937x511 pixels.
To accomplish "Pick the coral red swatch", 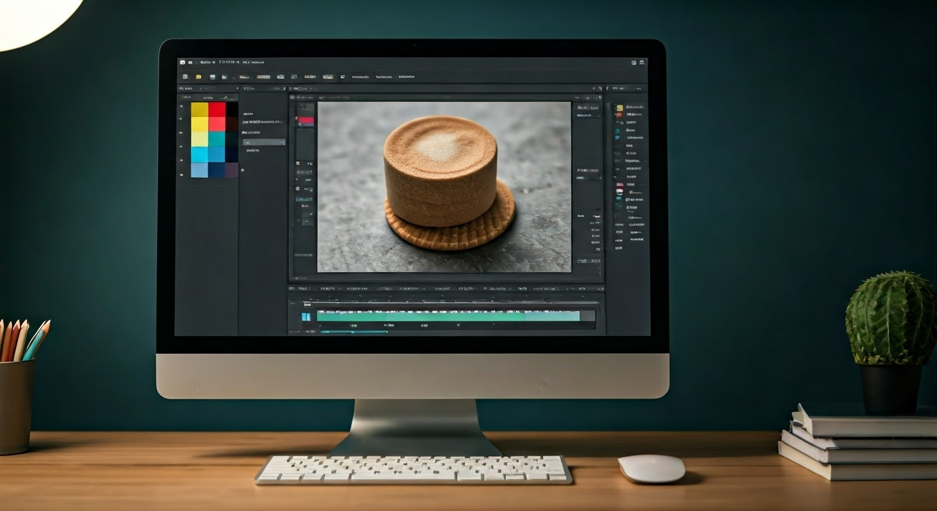I will pos(217,124).
